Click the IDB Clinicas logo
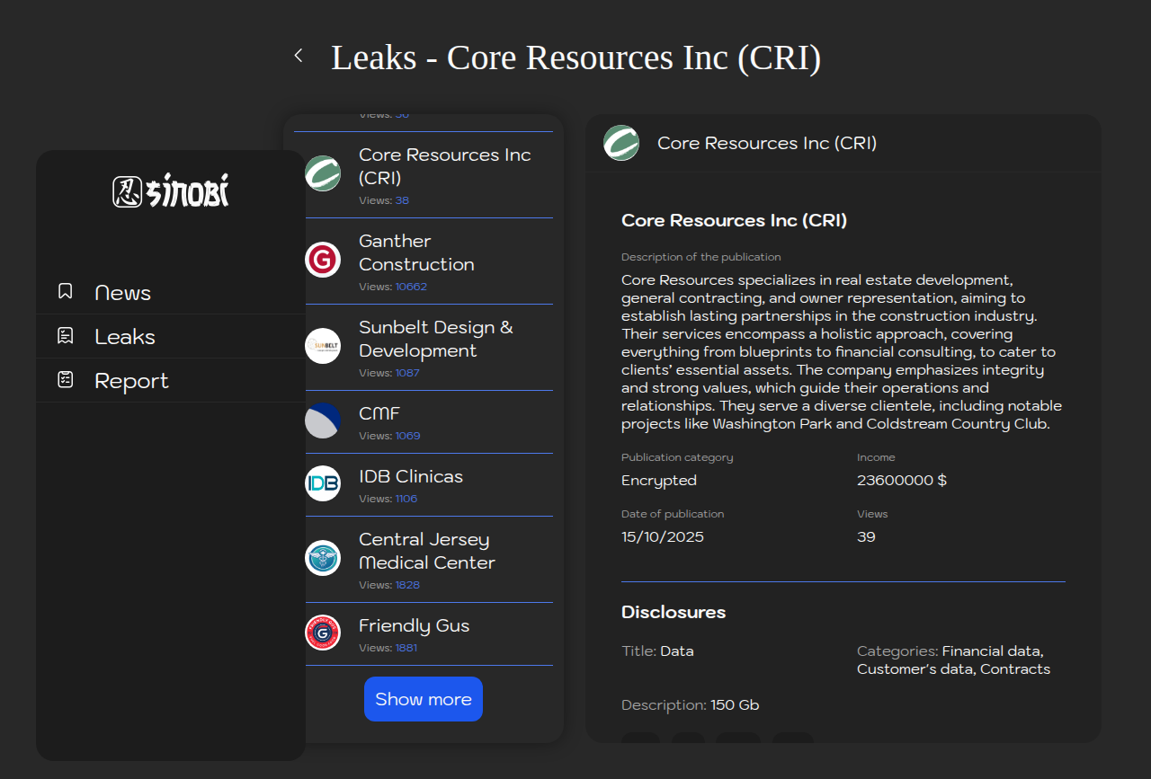 [323, 483]
